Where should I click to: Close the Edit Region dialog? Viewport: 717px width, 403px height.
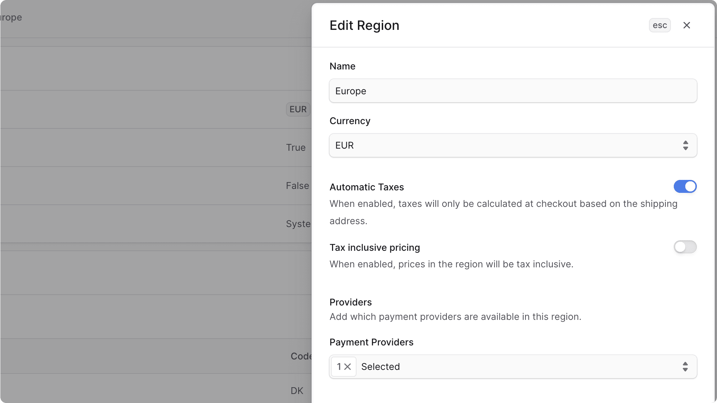pyautogui.click(x=686, y=25)
